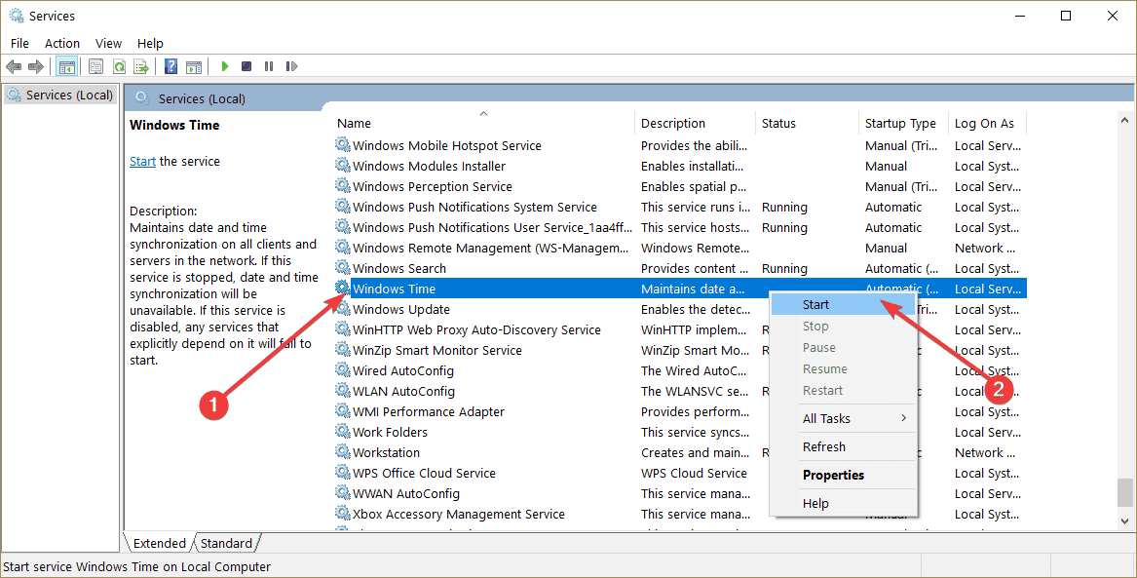Select Windows Remote Management (WS-Management) row
This screenshot has height=578, width=1137.
(x=680, y=248)
